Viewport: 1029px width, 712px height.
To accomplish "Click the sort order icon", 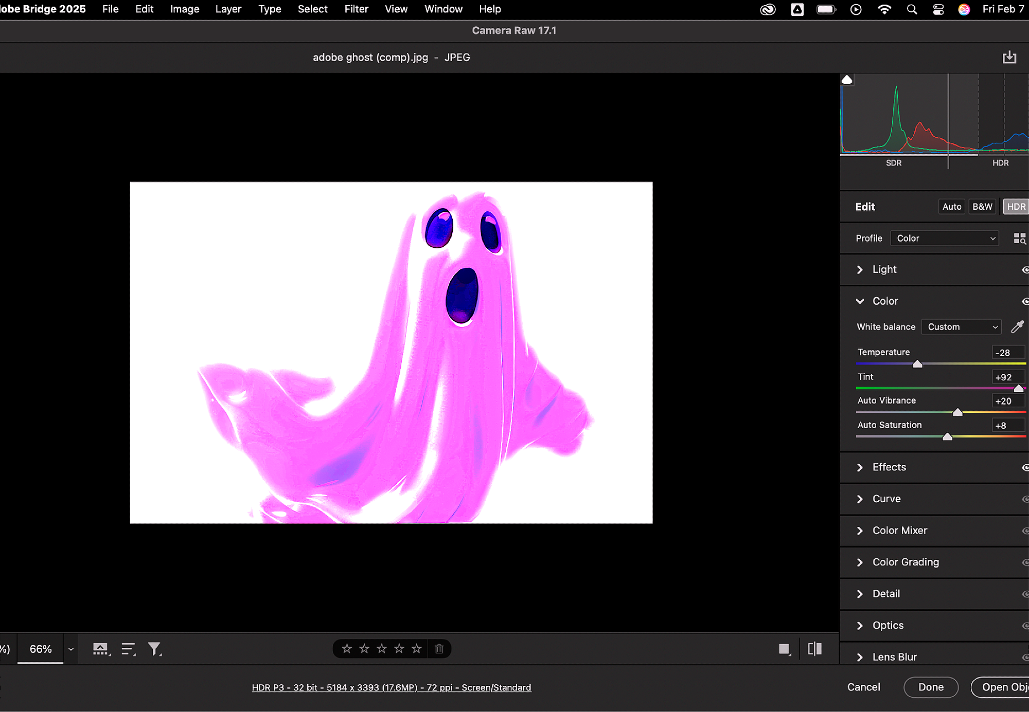I will pos(128,649).
